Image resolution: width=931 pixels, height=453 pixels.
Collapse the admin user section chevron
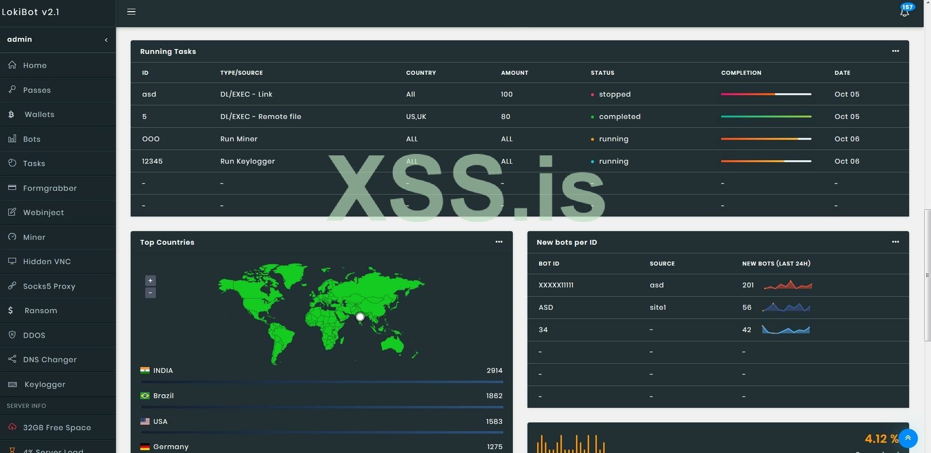tap(106, 40)
